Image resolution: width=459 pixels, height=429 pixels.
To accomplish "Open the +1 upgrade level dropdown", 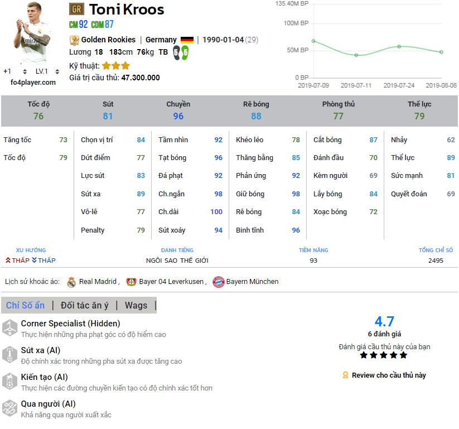I will pyautogui.click(x=25, y=71).
